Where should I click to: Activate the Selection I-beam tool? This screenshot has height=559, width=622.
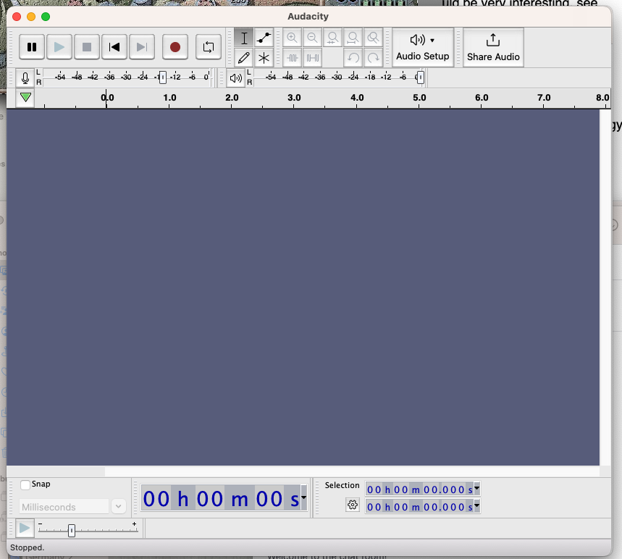coord(244,38)
